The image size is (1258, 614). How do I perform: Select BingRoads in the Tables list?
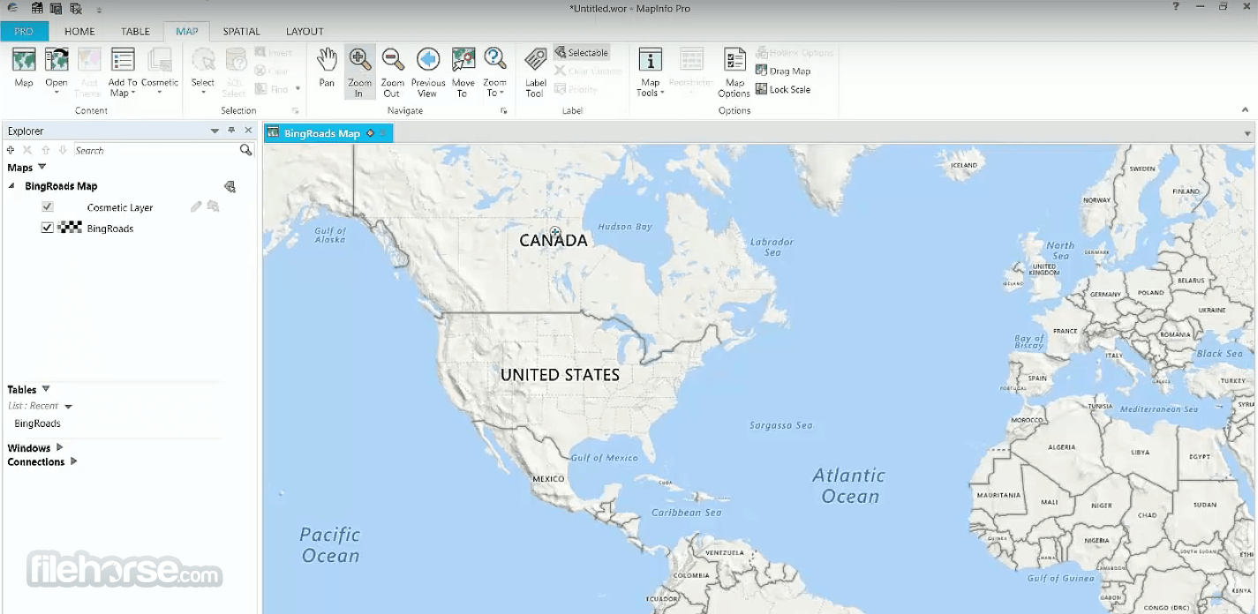click(x=37, y=423)
